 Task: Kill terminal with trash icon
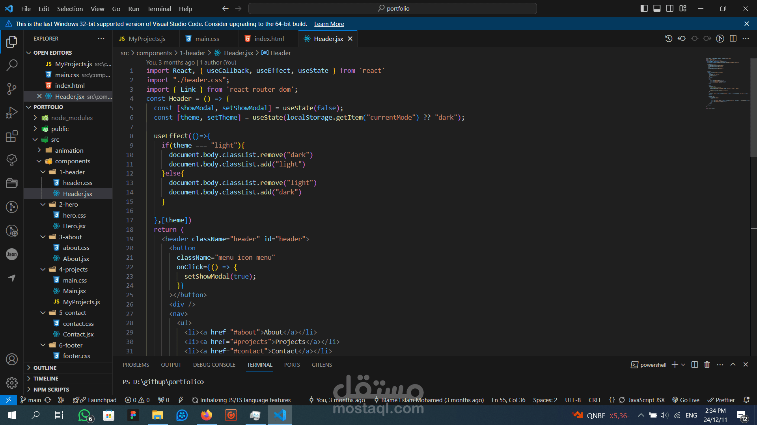click(x=707, y=365)
